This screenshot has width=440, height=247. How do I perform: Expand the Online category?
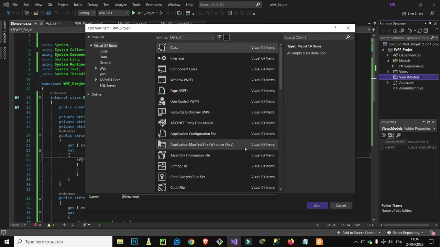point(88,94)
